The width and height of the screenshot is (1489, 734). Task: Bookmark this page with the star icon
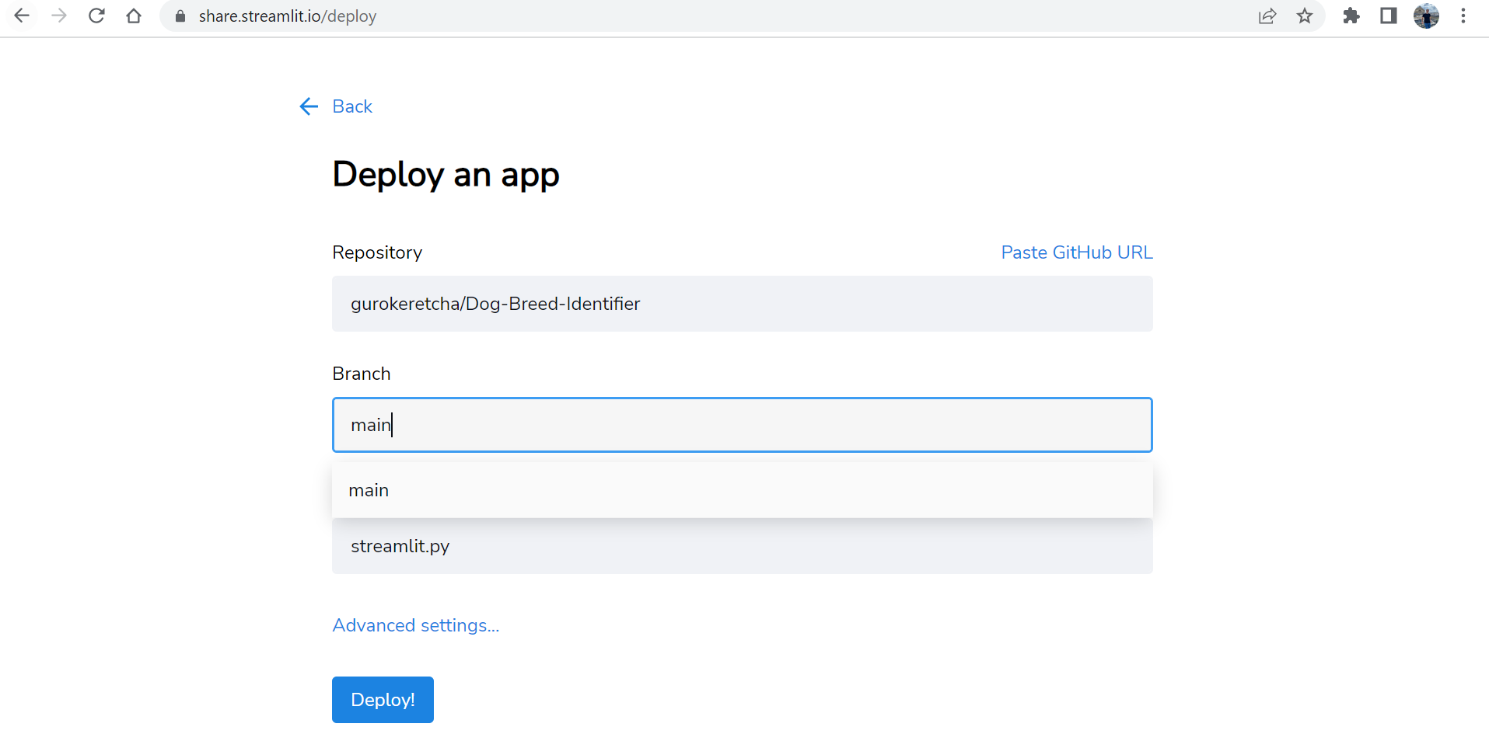pos(1305,16)
